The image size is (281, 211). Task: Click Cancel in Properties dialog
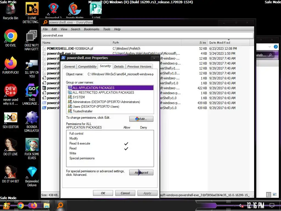click(125, 193)
